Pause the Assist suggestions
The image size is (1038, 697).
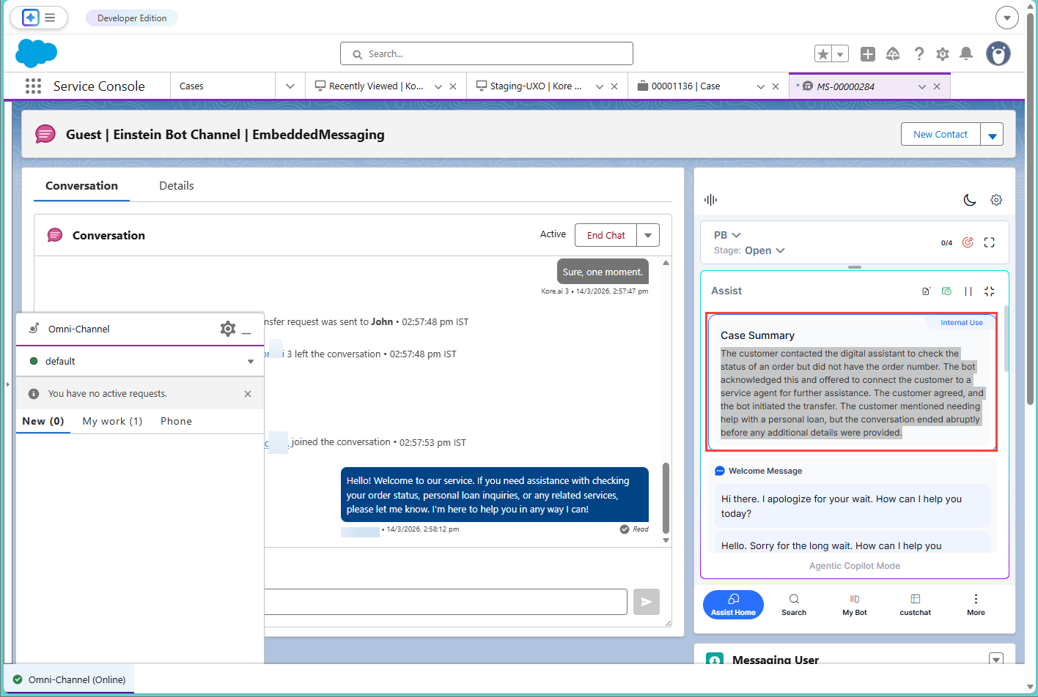click(968, 291)
